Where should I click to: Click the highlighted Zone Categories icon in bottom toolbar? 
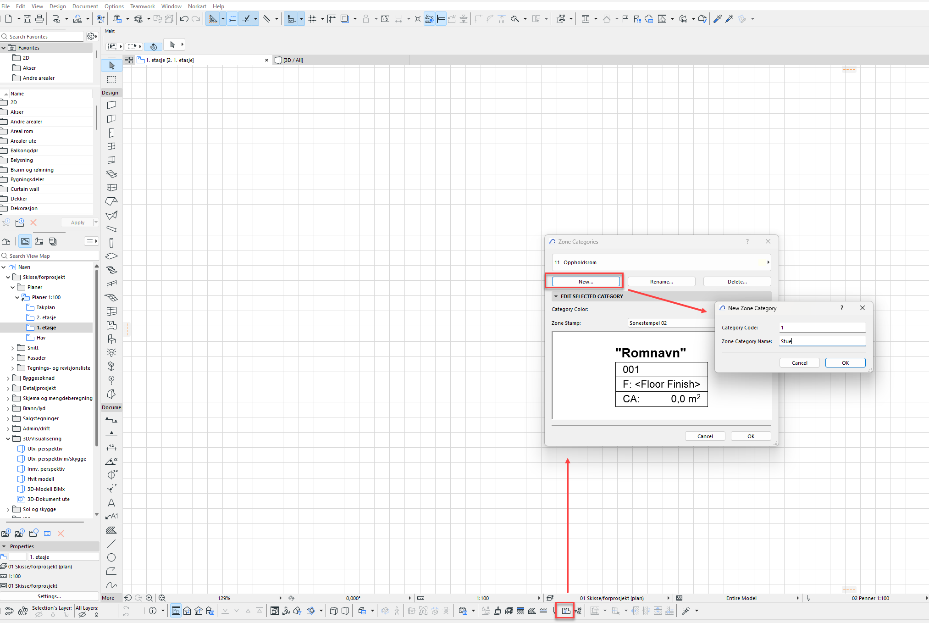tap(566, 611)
